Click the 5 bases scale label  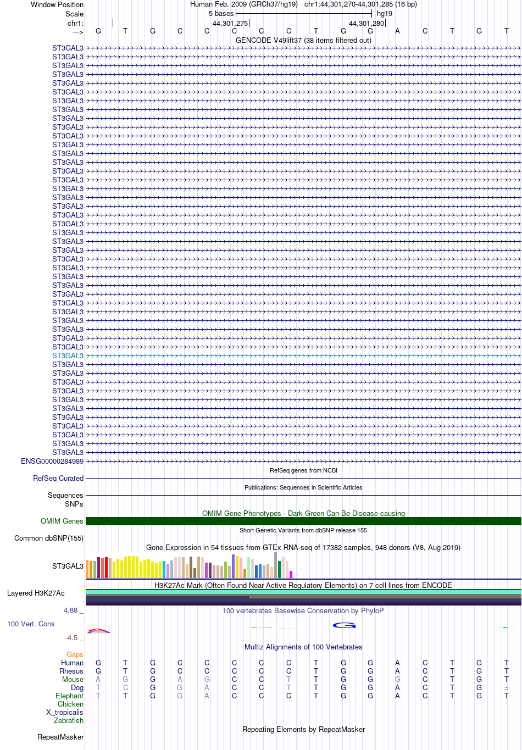pos(221,13)
